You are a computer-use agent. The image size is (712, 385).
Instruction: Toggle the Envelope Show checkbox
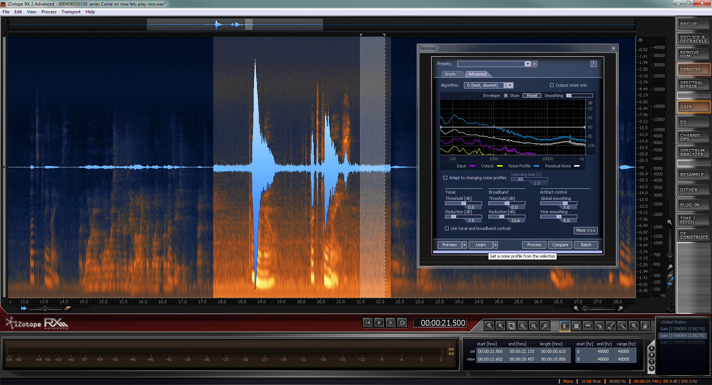tap(506, 96)
